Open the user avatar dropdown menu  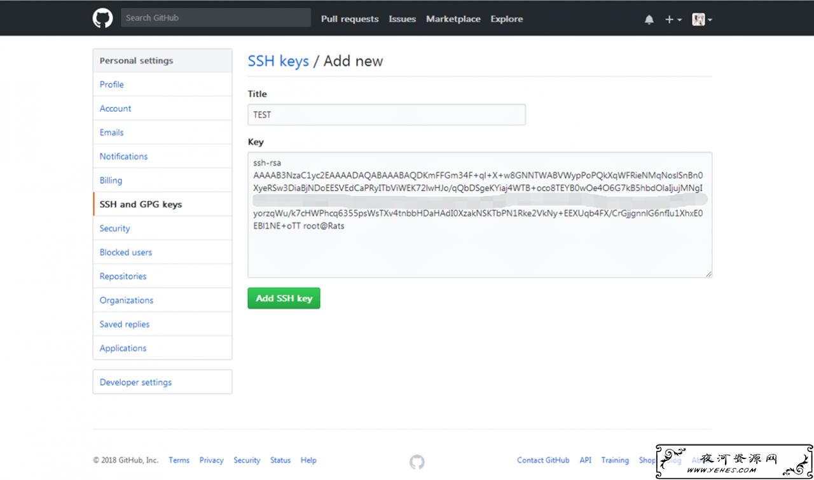pyautogui.click(x=702, y=20)
